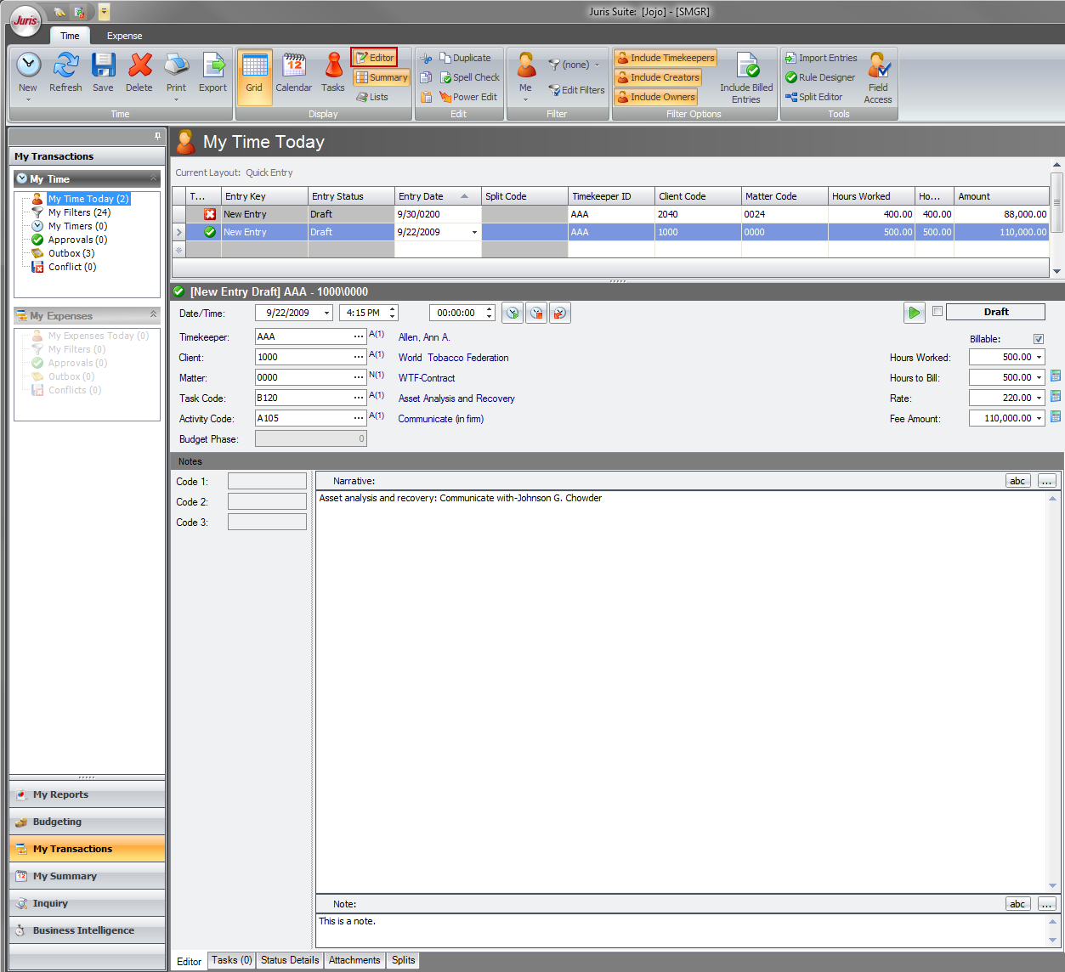Viewport: 1065px width, 972px height.
Task: Open Field Access tool
Action: point(878,76)
